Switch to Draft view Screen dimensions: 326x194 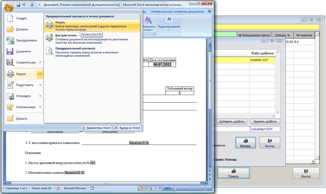pos(159,188)
